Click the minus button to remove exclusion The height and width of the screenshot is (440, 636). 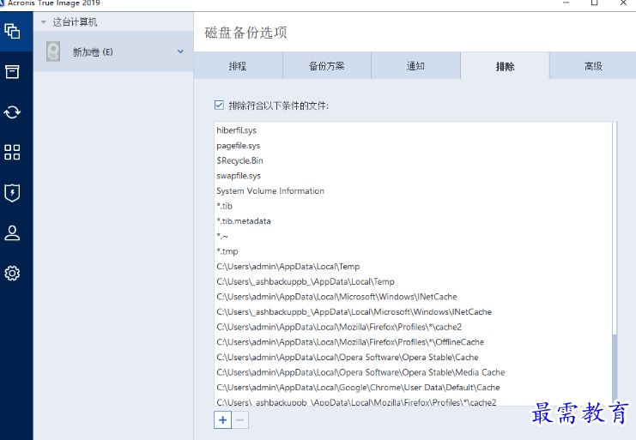coord(240,420)
